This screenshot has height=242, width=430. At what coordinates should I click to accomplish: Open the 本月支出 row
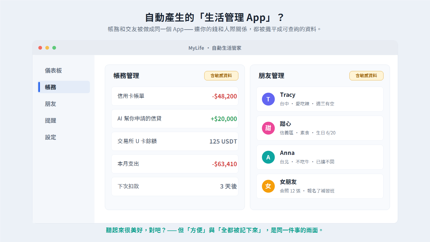point(175,164)
